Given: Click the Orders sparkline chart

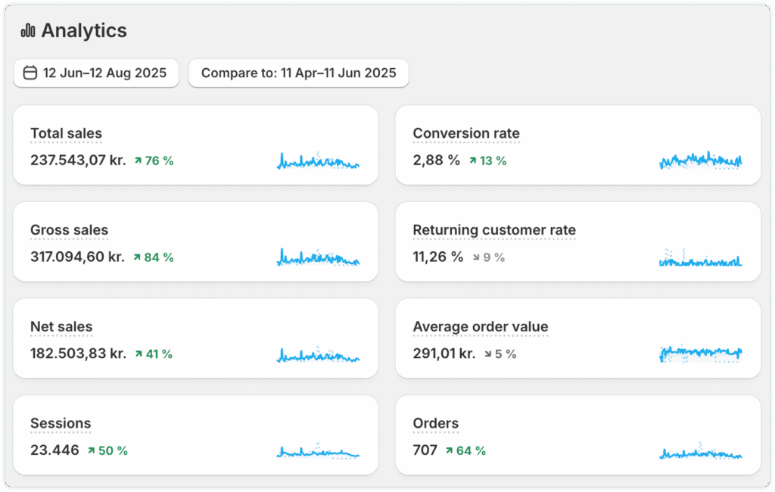Looking at the screenshot, I should 700,453.
